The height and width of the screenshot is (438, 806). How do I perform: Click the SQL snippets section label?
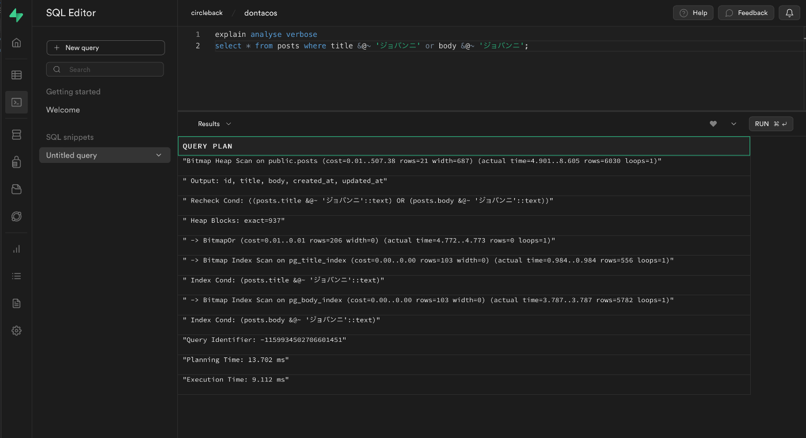(70, 137)
